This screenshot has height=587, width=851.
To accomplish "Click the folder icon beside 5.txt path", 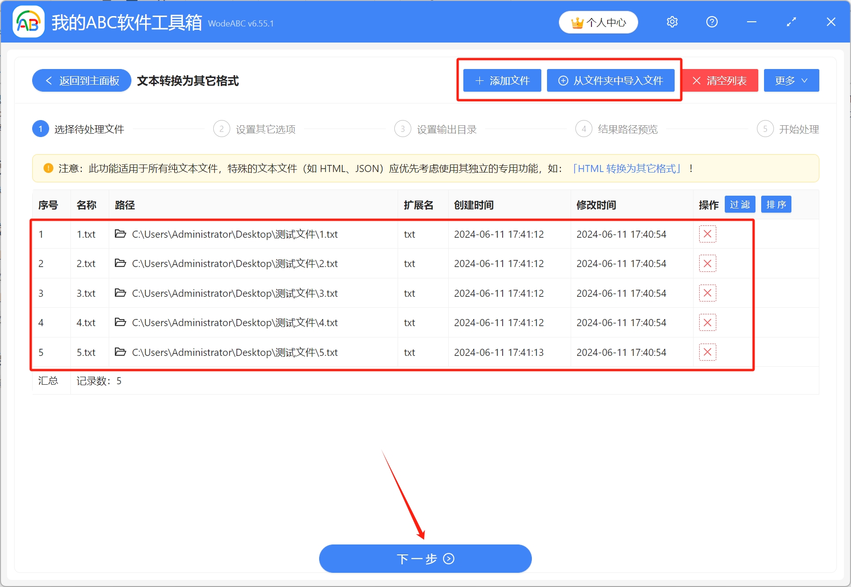I will (x=121, y=352).
